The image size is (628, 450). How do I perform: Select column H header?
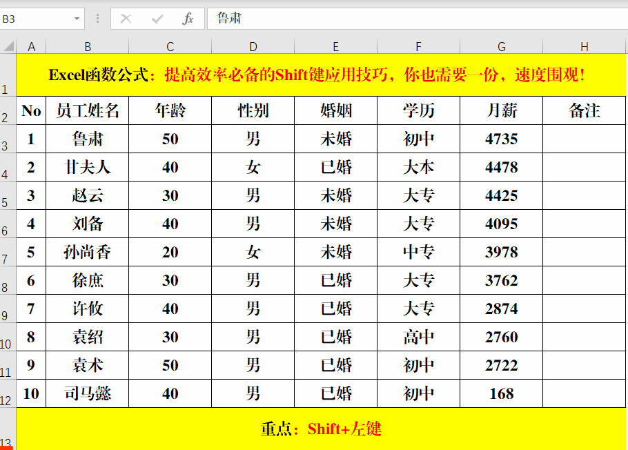coord(585,46)
